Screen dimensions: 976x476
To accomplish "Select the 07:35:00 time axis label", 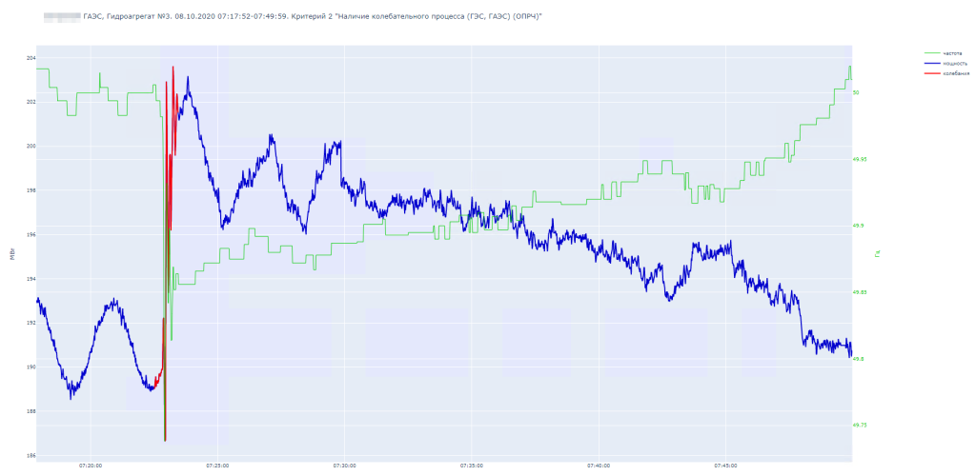I will 472,466.
